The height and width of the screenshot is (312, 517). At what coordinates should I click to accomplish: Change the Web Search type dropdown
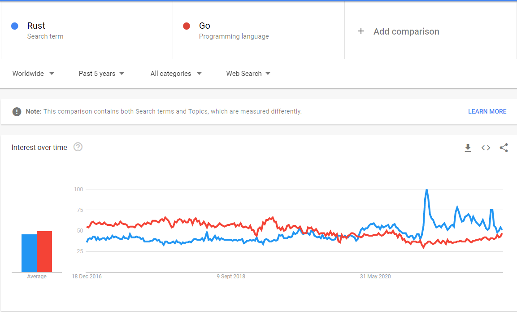248,74
